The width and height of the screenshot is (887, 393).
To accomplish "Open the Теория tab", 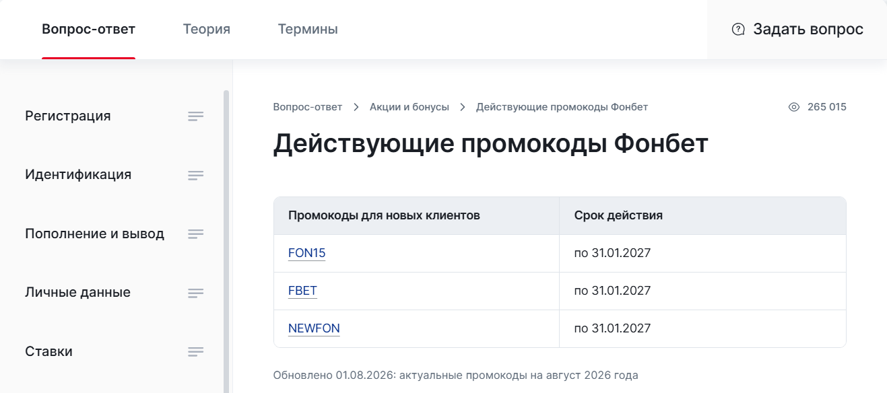I will (207, 30).
